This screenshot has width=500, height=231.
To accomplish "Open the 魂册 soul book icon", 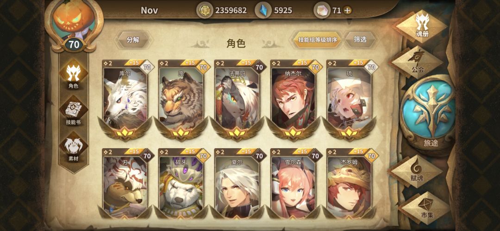I will click(x=422, y=26).
